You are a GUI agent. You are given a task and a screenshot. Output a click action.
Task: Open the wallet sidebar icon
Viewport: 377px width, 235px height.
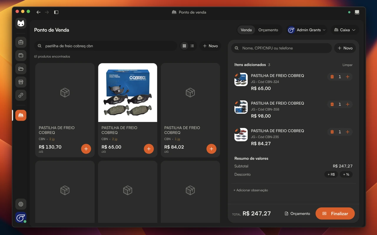tap(21, 55)
